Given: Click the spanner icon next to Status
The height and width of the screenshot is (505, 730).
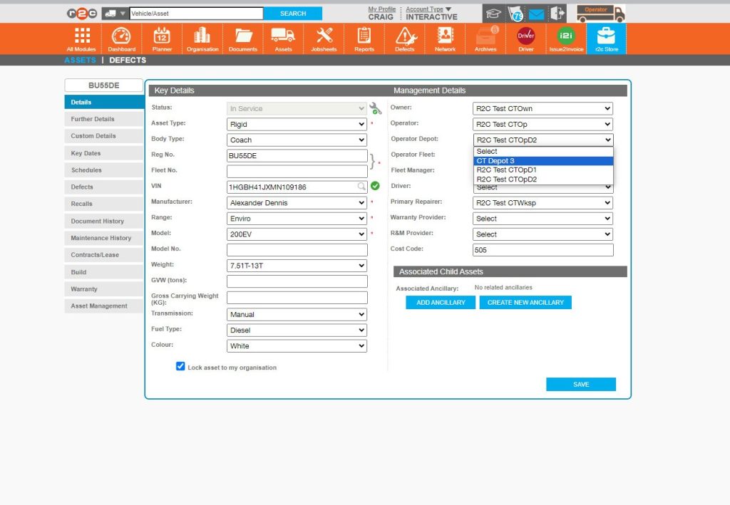Looking at the screenshot, I should click(376, 108).
